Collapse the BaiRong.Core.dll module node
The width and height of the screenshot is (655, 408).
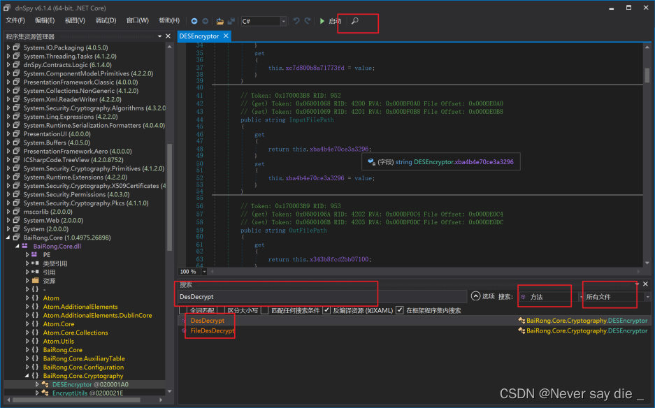(17, 246)
